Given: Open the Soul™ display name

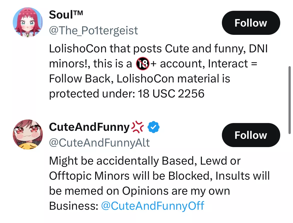Looking at the screenshot, I should tap(66, 15).
